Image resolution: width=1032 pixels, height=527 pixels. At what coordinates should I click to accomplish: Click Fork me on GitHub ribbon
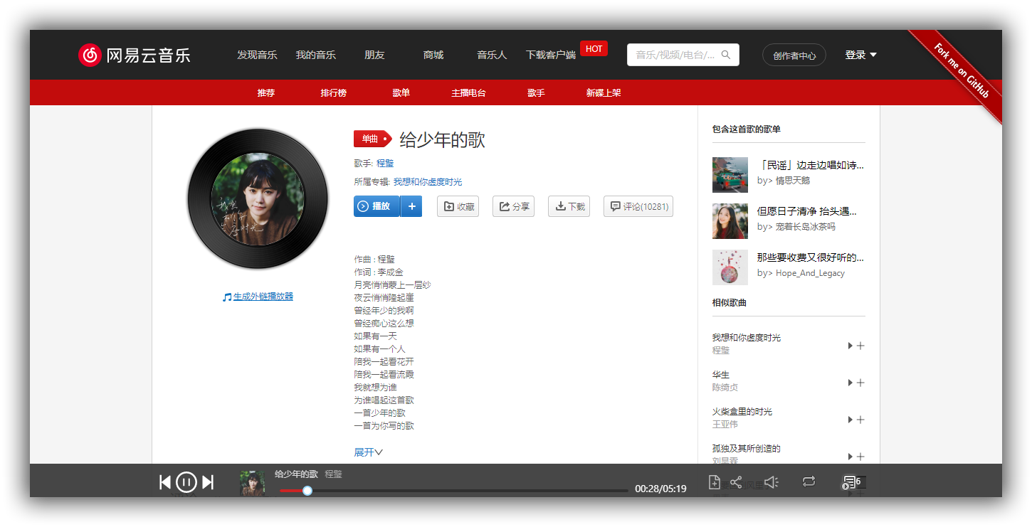click(962, 71)
